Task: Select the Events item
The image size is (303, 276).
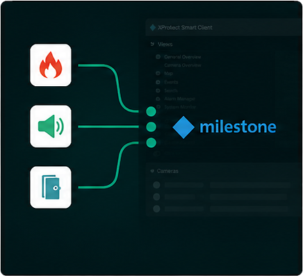Action: pos(171,82)
